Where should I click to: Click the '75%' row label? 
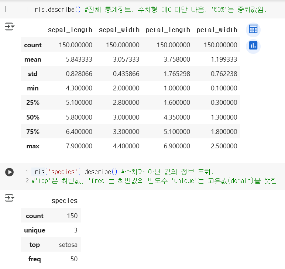click(33, 131)
